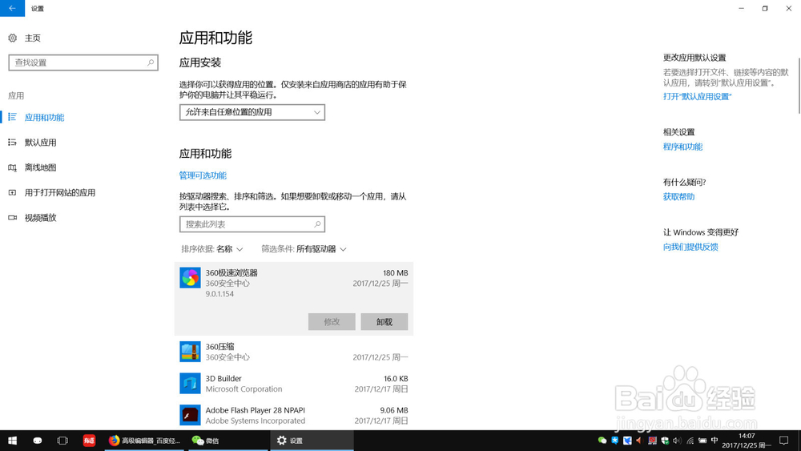Click the 卸载 uninstall button

click(x=384, y=322)
